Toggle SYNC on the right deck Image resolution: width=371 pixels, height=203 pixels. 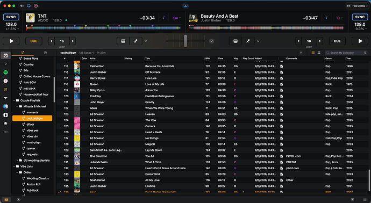(x=360, y=17)
